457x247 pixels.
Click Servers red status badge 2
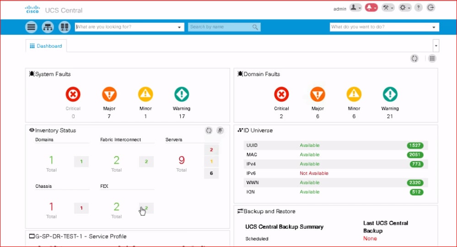[x=211, y=150]
